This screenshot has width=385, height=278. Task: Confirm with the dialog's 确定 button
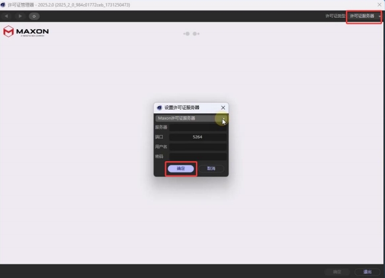[181, 168]
